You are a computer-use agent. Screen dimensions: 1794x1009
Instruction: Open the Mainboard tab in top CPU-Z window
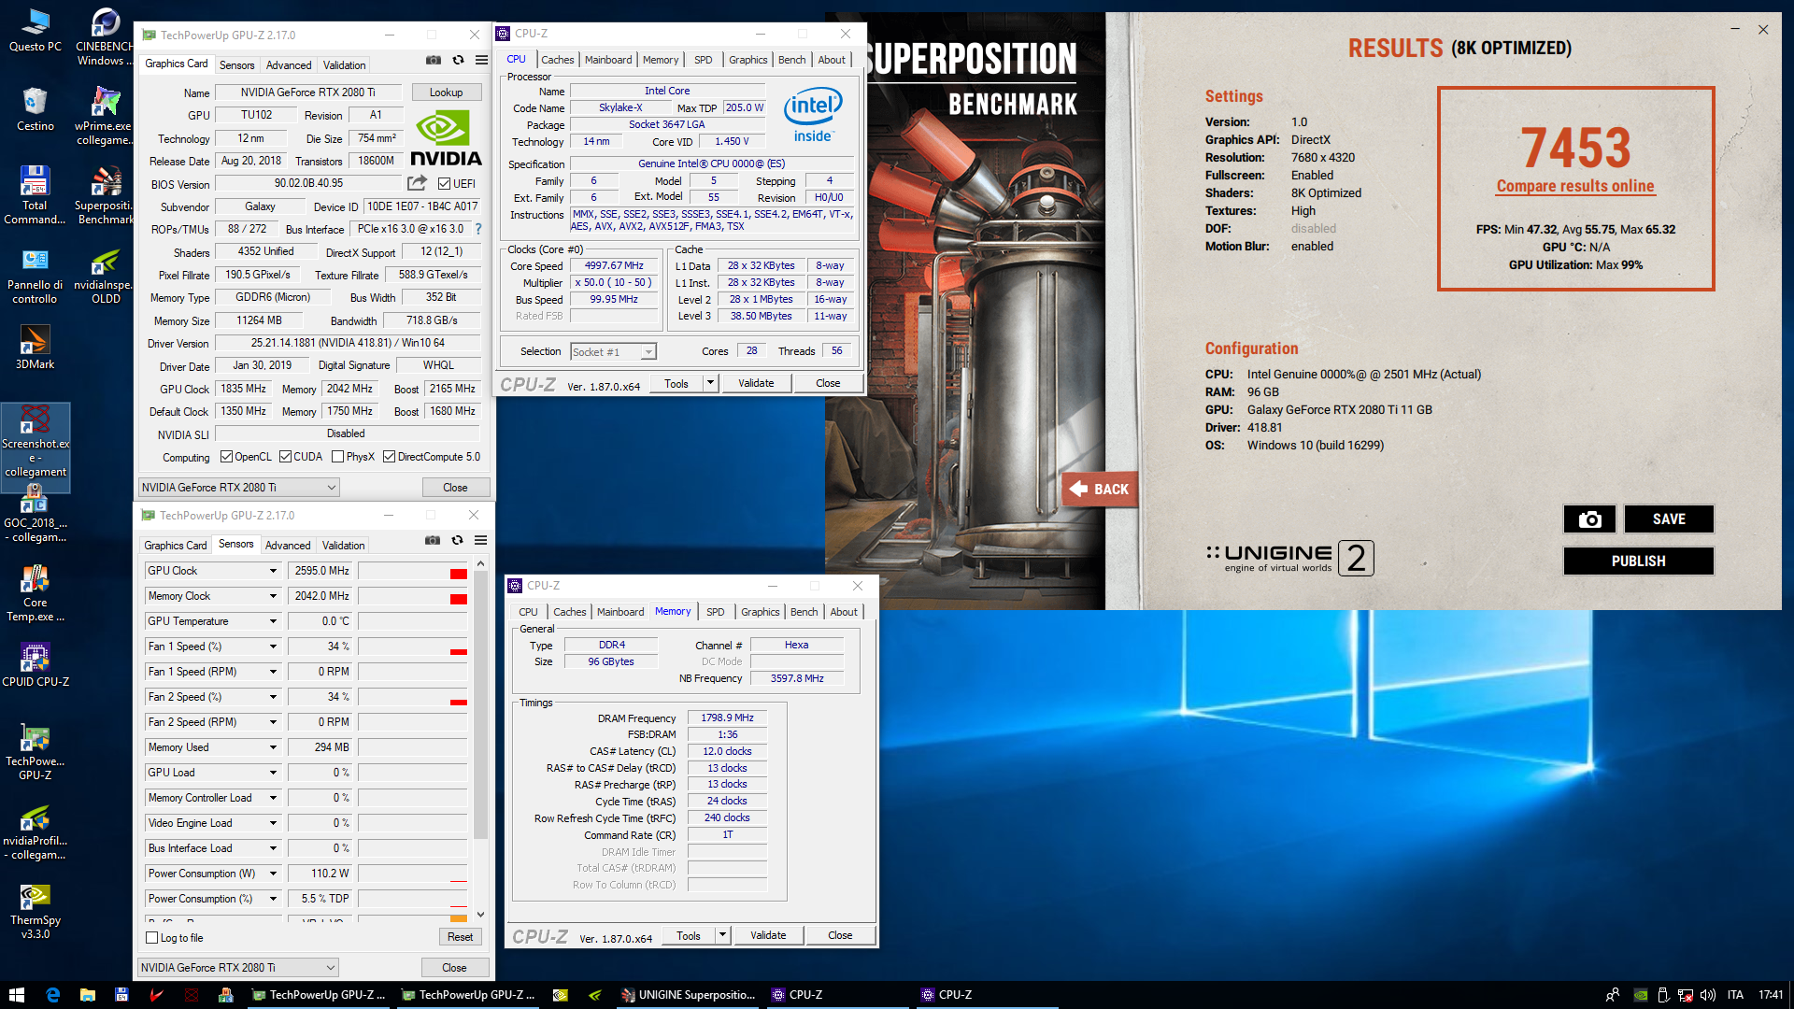608,60
